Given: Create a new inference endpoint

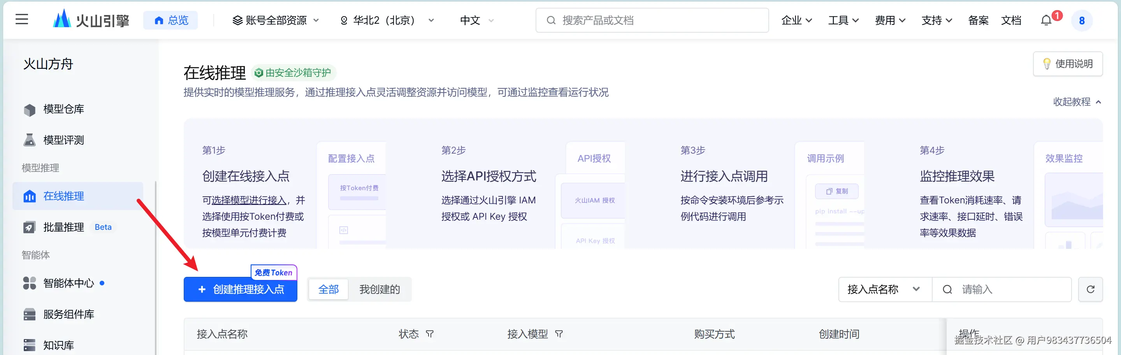Looking at the screenshot, I should [x=240, y=289].
